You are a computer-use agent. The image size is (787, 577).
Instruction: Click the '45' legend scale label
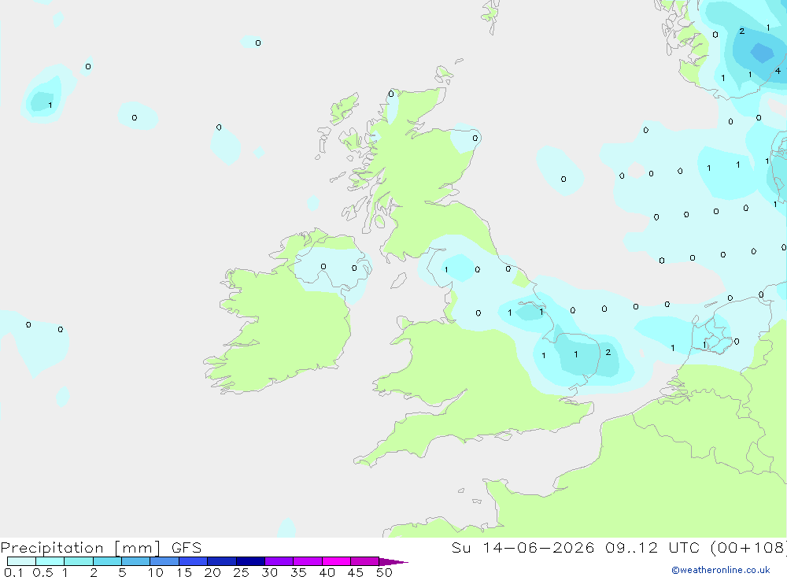pos(356,572)
